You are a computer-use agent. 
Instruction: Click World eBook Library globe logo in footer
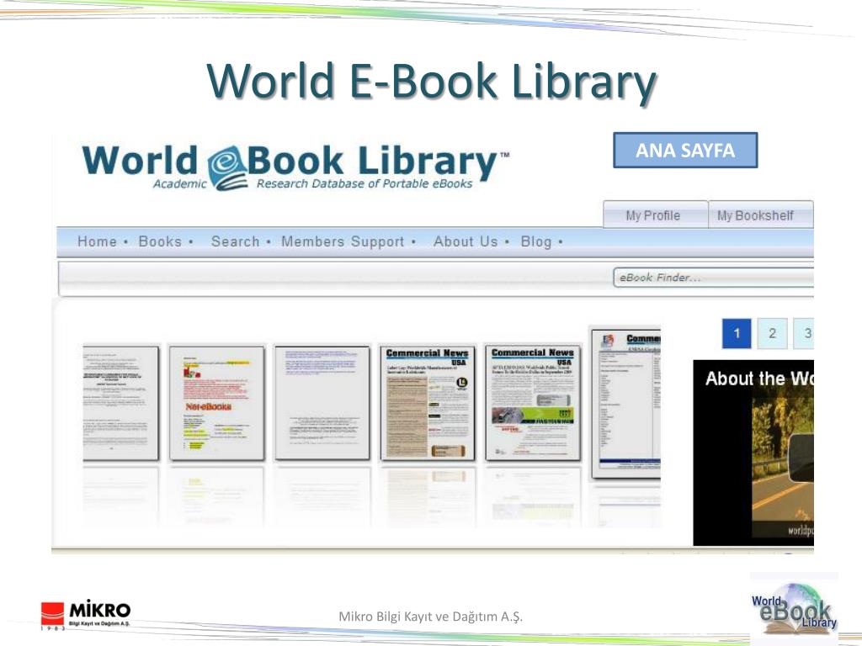click(794, 609)
